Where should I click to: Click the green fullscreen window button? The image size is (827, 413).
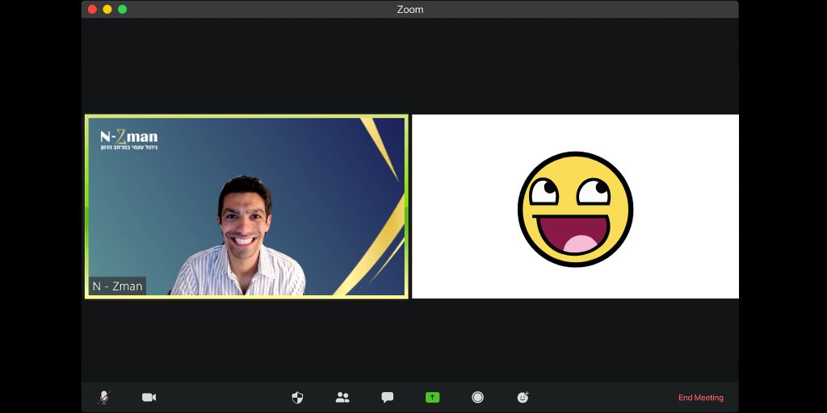[x=123, y=9]
